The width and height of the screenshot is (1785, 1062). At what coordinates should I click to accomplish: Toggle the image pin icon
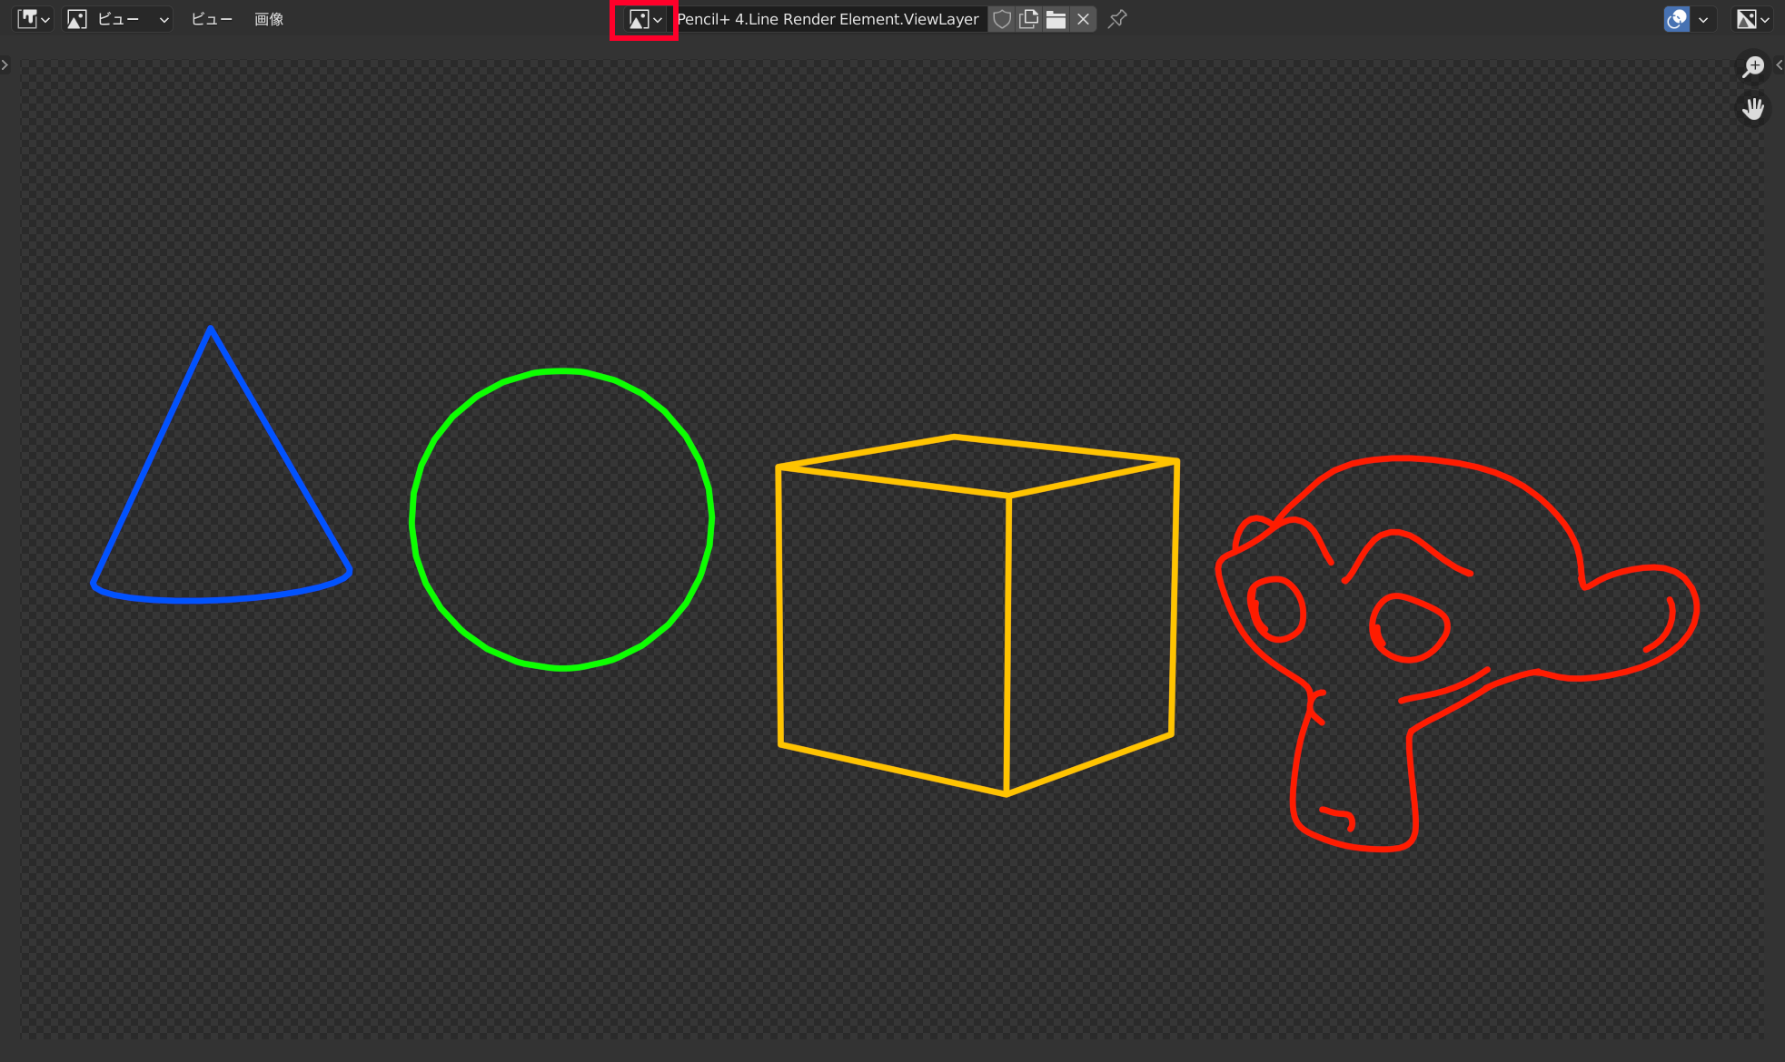[x=1117, y=19]
